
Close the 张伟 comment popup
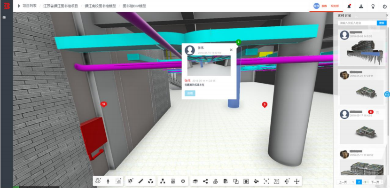tap(231, 50)
